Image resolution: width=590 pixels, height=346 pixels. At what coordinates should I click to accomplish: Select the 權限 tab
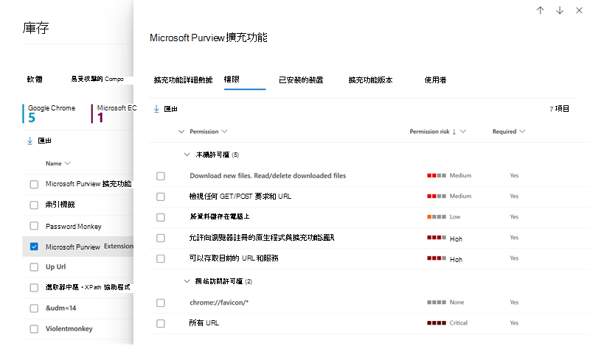(x=232, y=80)
